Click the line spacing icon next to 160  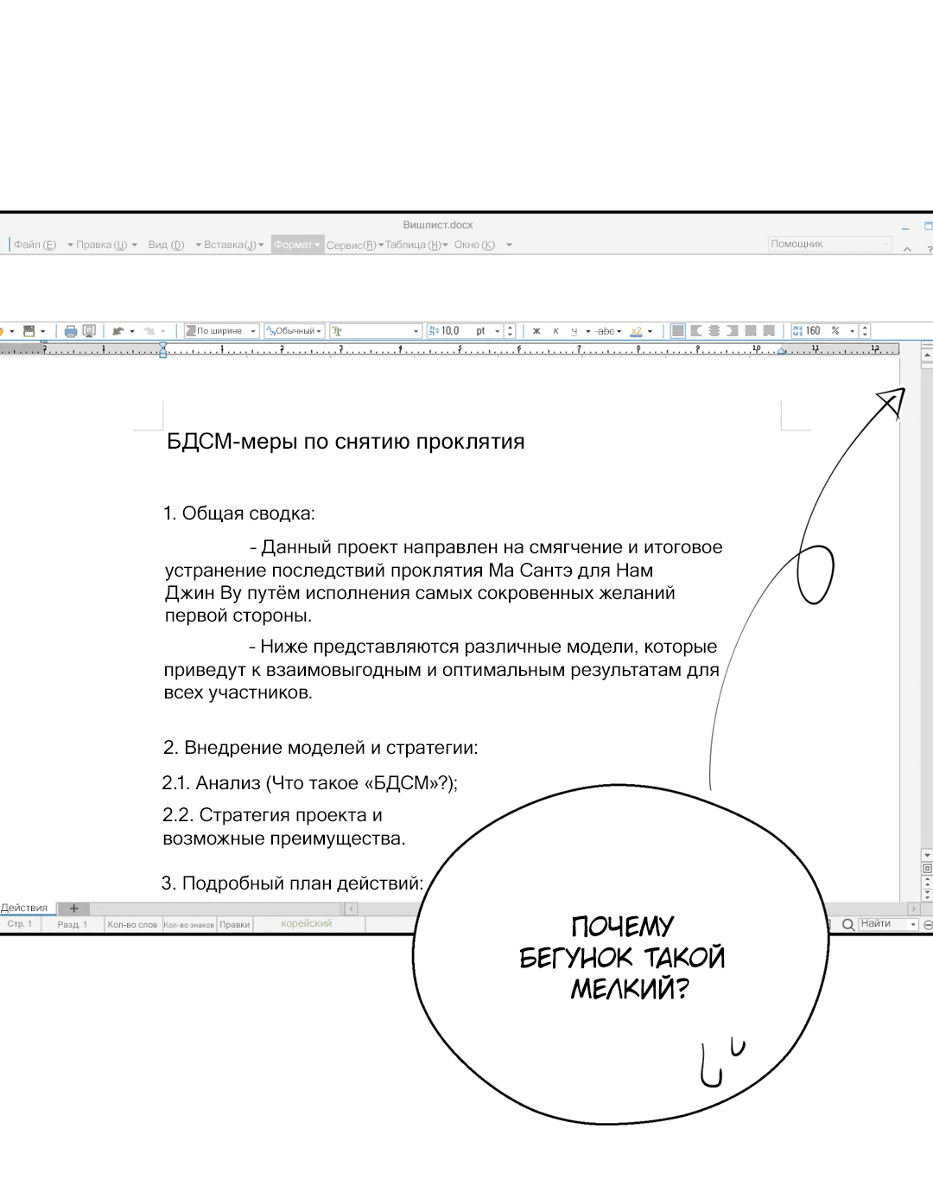[798, 331]
